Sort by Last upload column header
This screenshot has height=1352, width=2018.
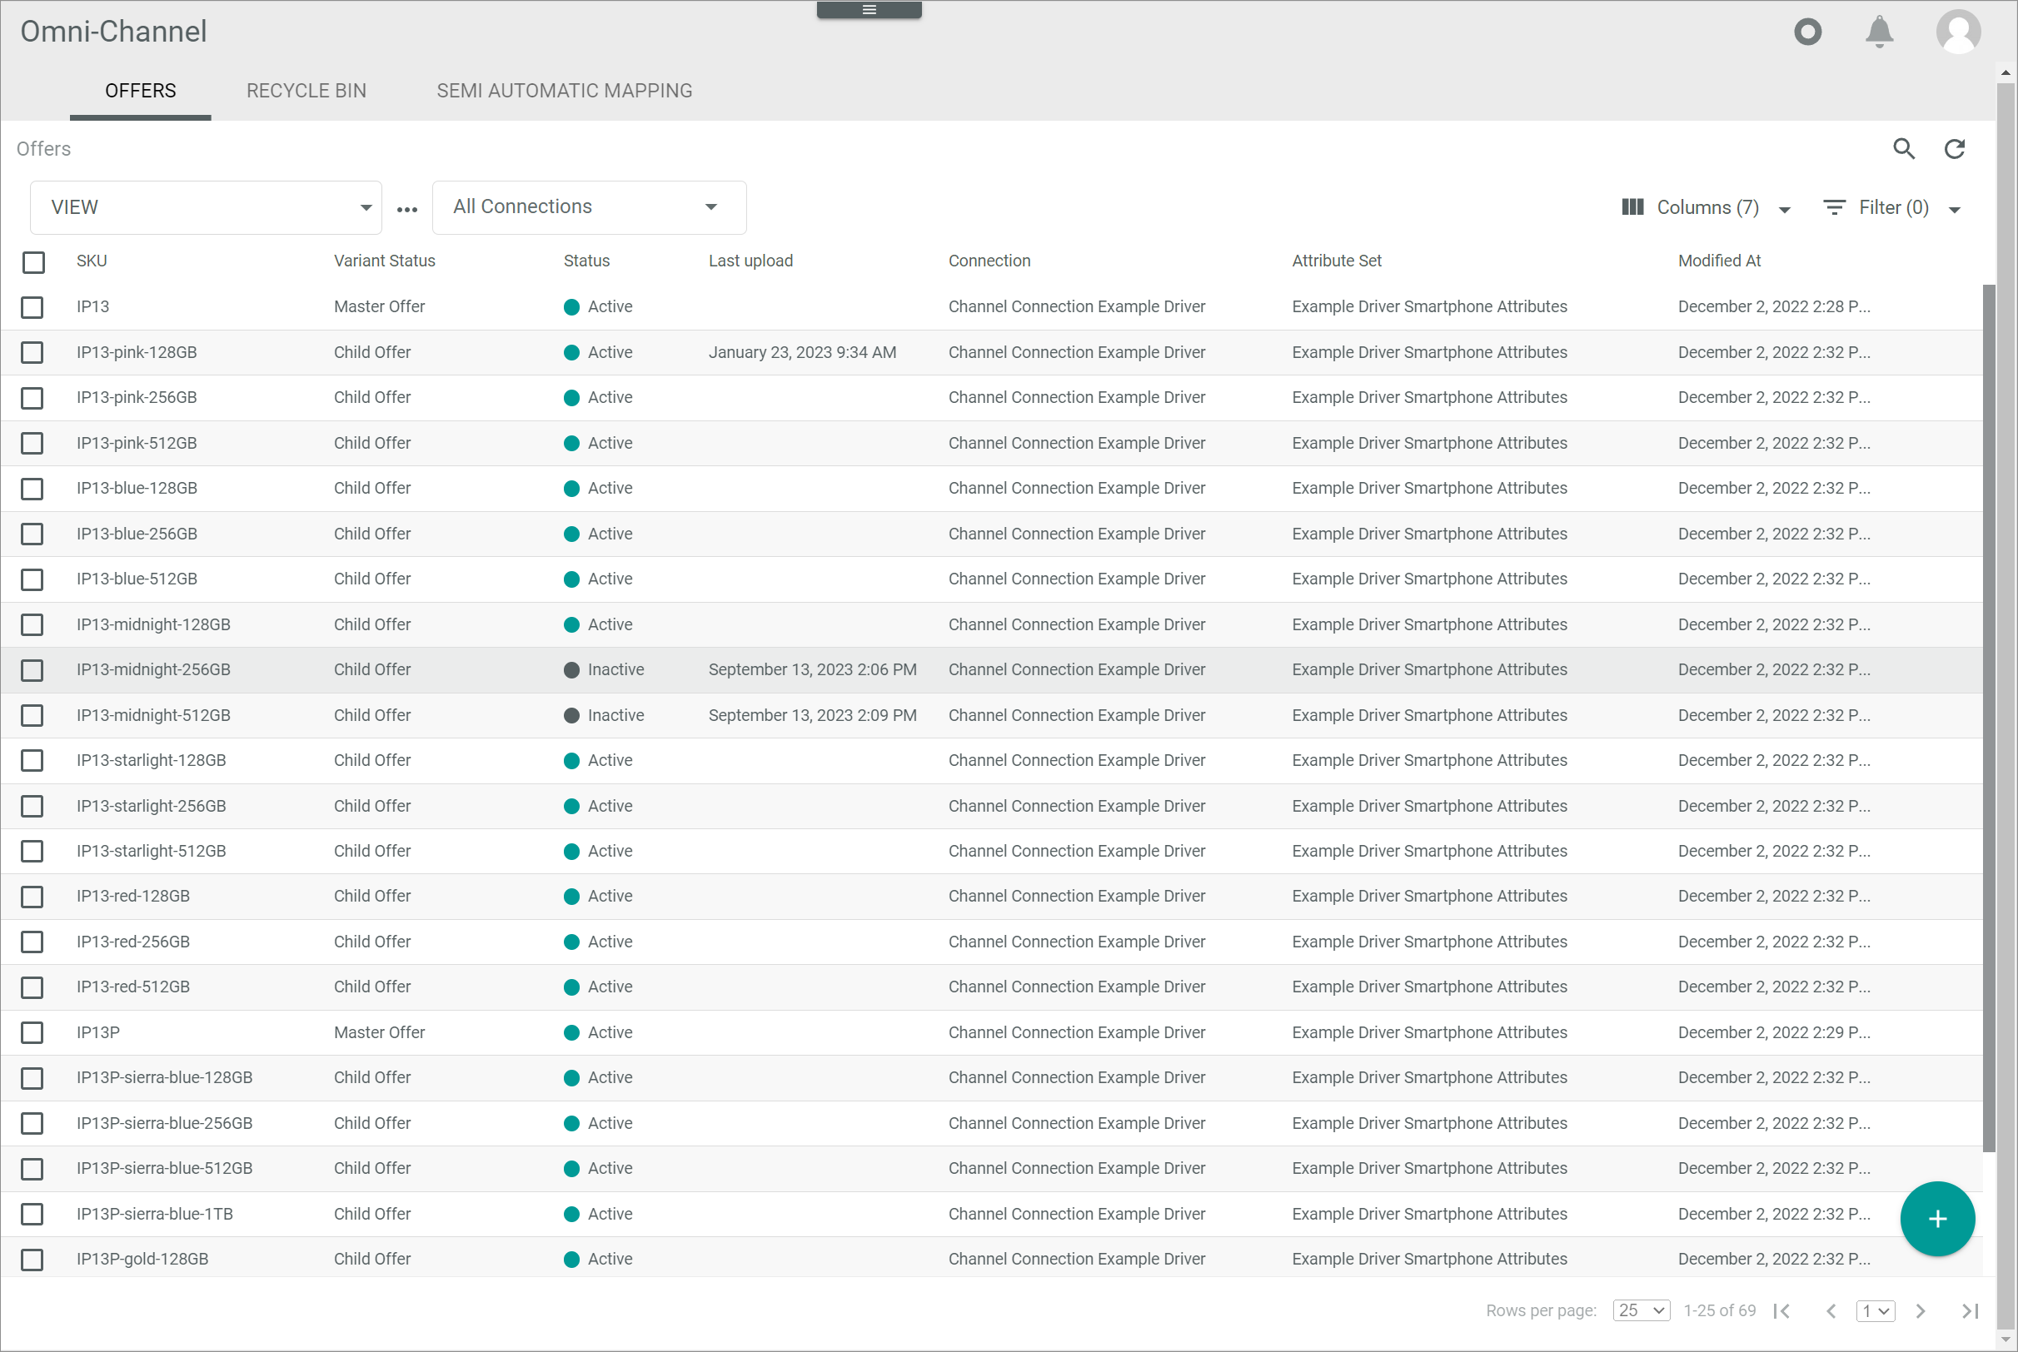click(x=750, y=261)
